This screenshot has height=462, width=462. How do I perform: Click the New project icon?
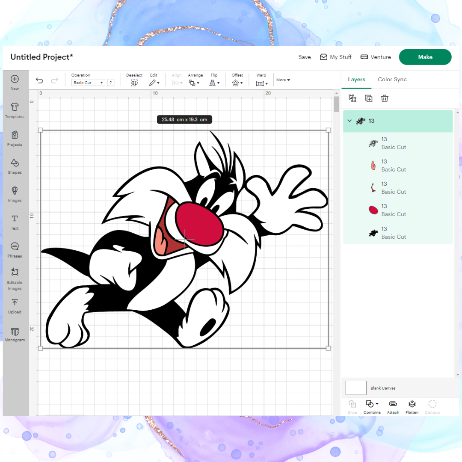click(x=15, y=79)
